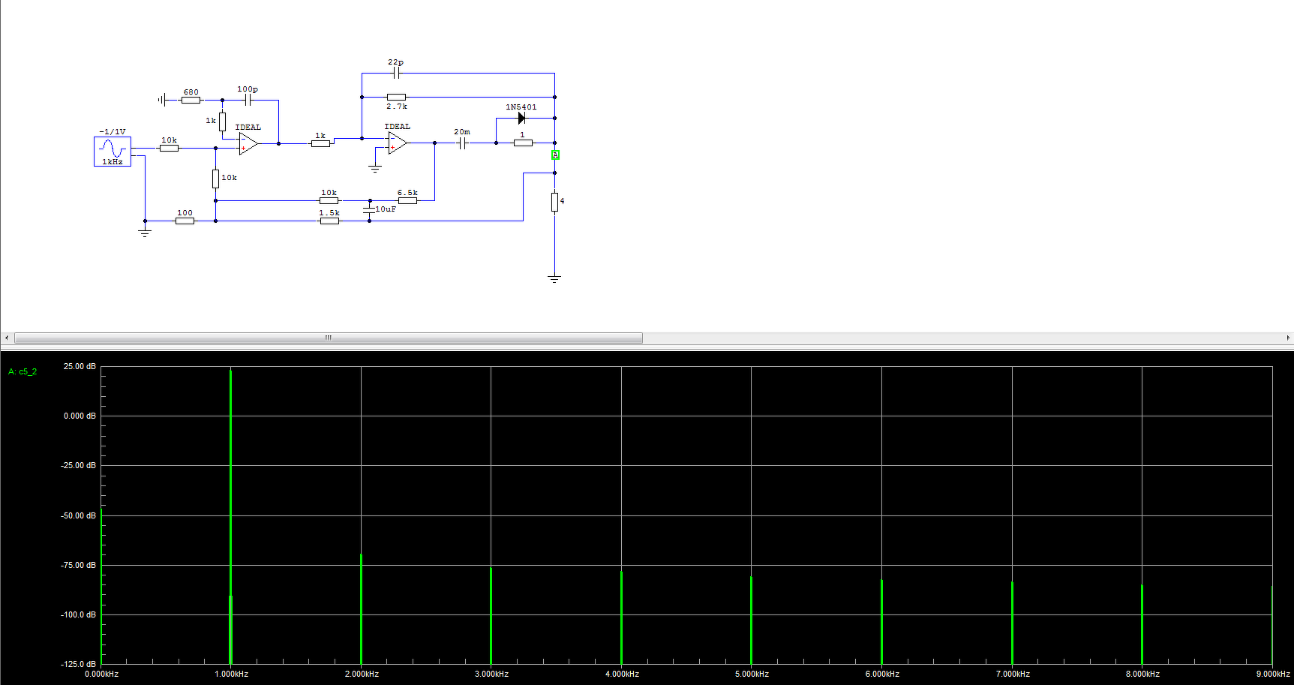Image resolution: width=1294 pixels, height=685 pixels.
Task: Select ground symbol below the 4 ohm load
Action: pyautogui.click(x=554, y=279)
